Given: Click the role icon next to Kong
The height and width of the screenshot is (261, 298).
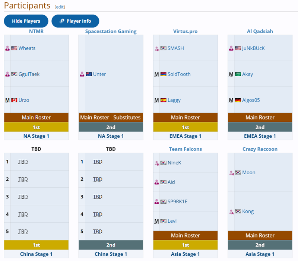Looking at the screenshot, I should [231, 211].
